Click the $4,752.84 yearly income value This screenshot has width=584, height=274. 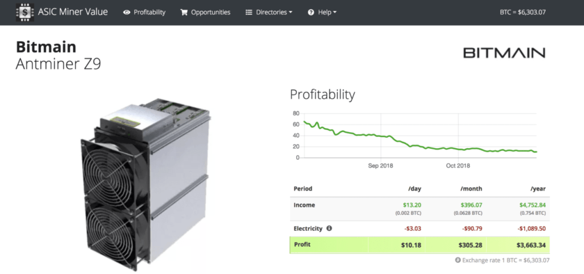[x=533, y=205]
